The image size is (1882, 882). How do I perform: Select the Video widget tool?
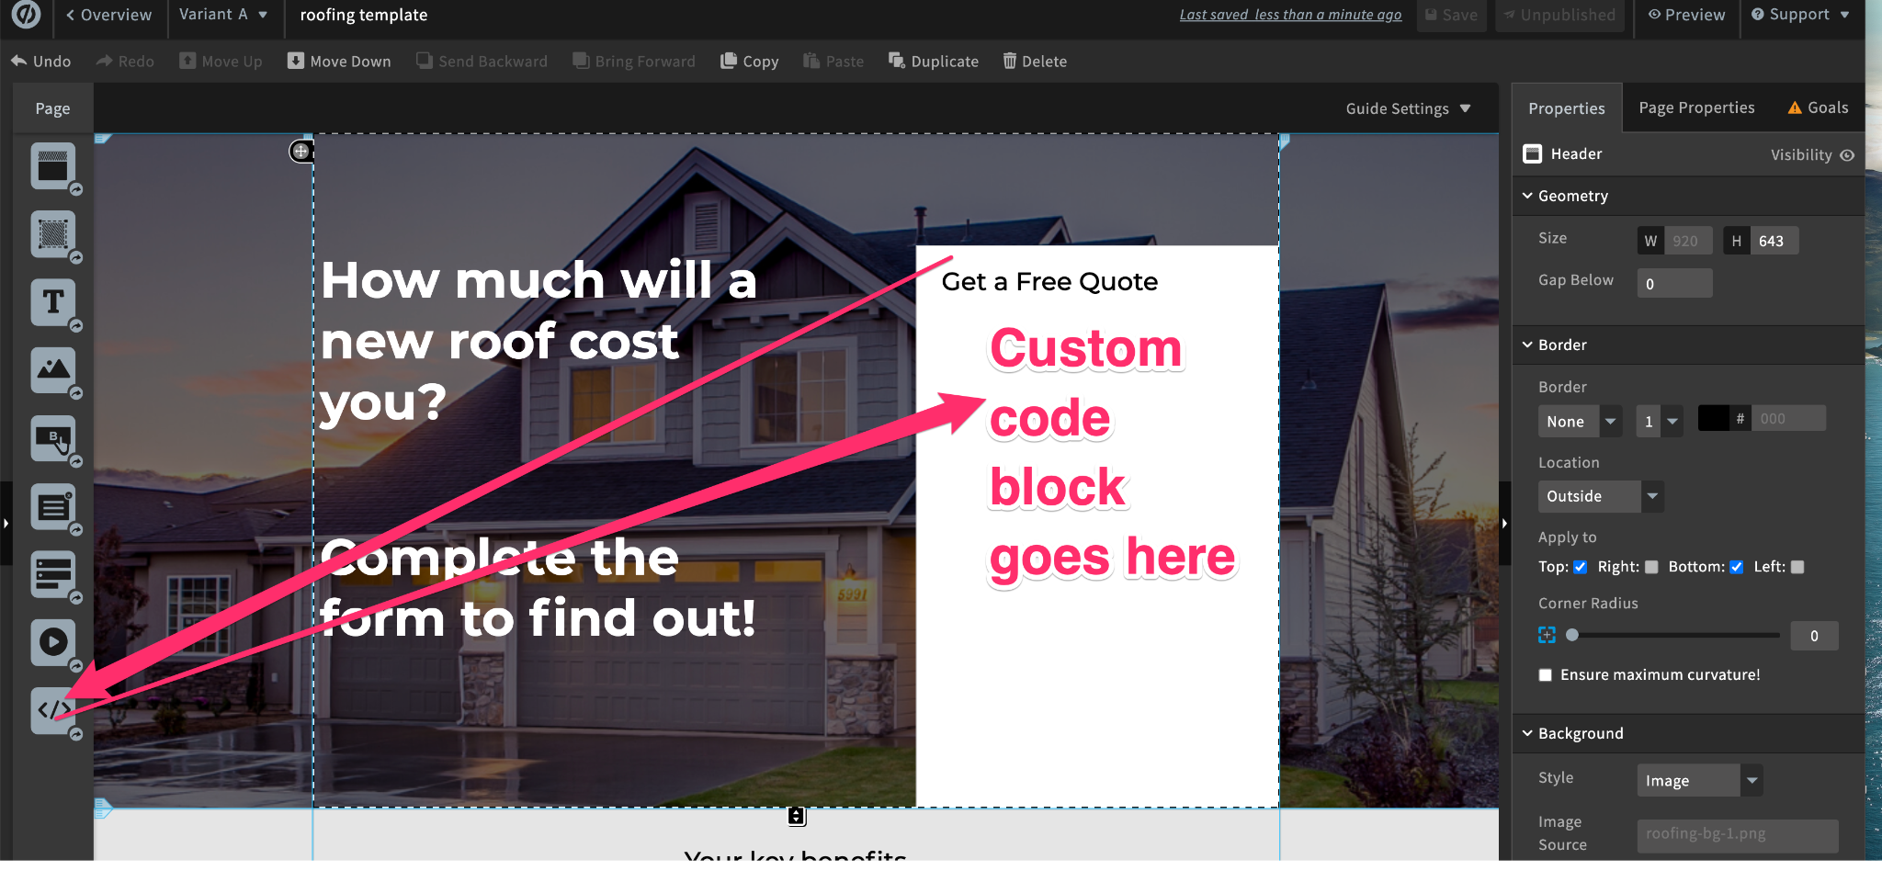[x=52, y=641]
